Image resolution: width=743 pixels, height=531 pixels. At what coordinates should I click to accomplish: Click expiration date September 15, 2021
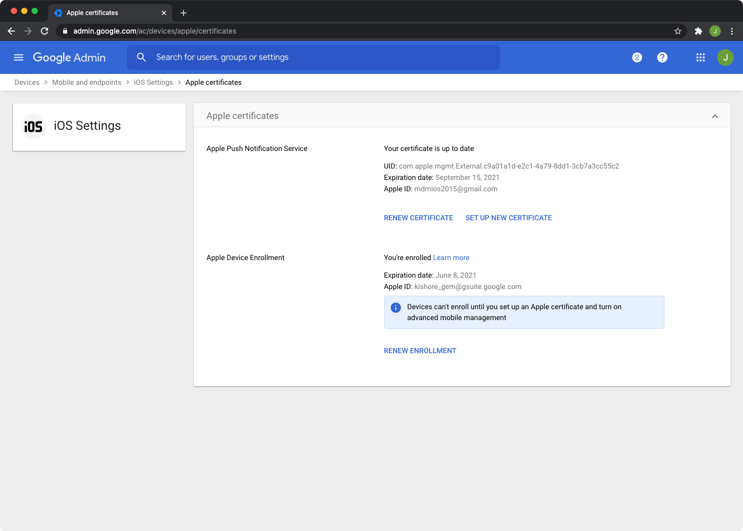tap(467, 177)
